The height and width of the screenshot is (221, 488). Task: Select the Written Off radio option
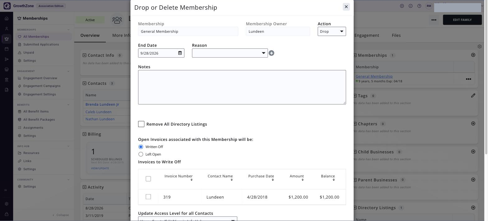pos(141,147)
